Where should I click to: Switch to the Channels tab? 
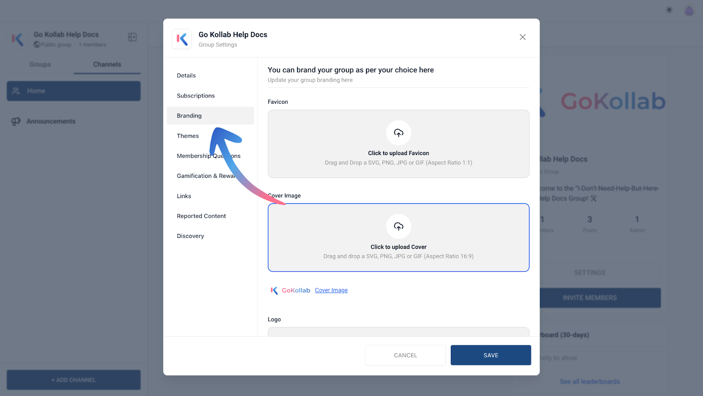107,65
